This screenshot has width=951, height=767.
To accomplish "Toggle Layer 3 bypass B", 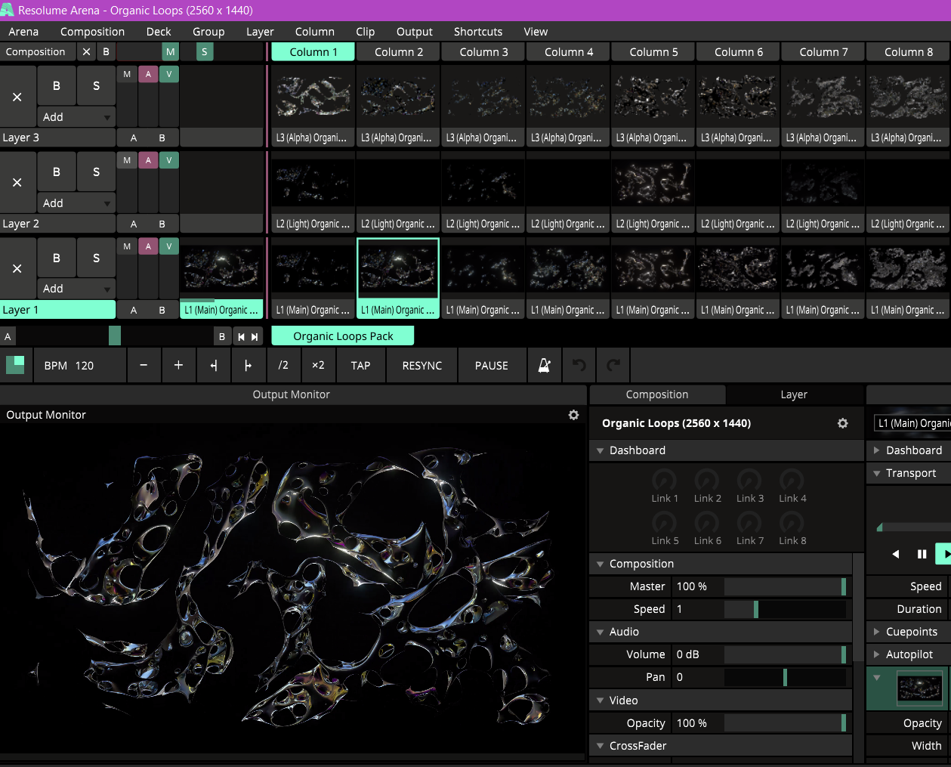I will (57, 85).
